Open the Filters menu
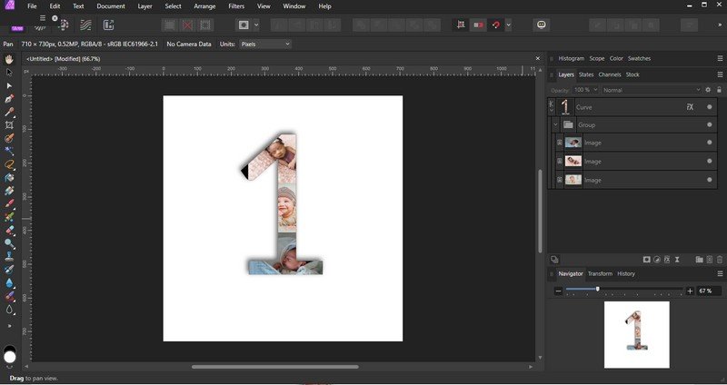Image resolution: width=727 pixels, height=385 pixels. (x=236, y=6)
